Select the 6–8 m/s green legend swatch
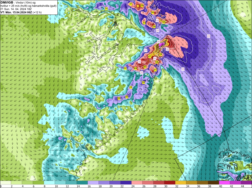Viewport: 252px width, 188px height. (x=38, y=182)
